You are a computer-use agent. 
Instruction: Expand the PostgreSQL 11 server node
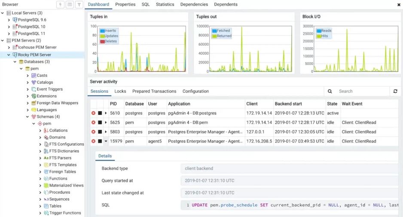point(9,33)
